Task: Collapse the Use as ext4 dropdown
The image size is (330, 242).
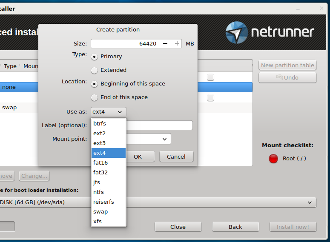Action: (109, 112)
